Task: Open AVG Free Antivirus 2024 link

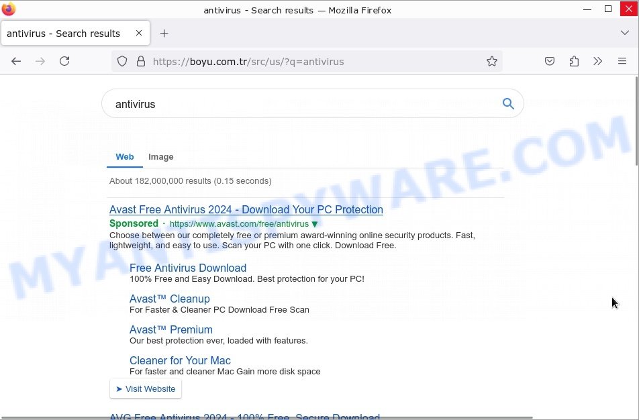Action: tap(245, 417)
